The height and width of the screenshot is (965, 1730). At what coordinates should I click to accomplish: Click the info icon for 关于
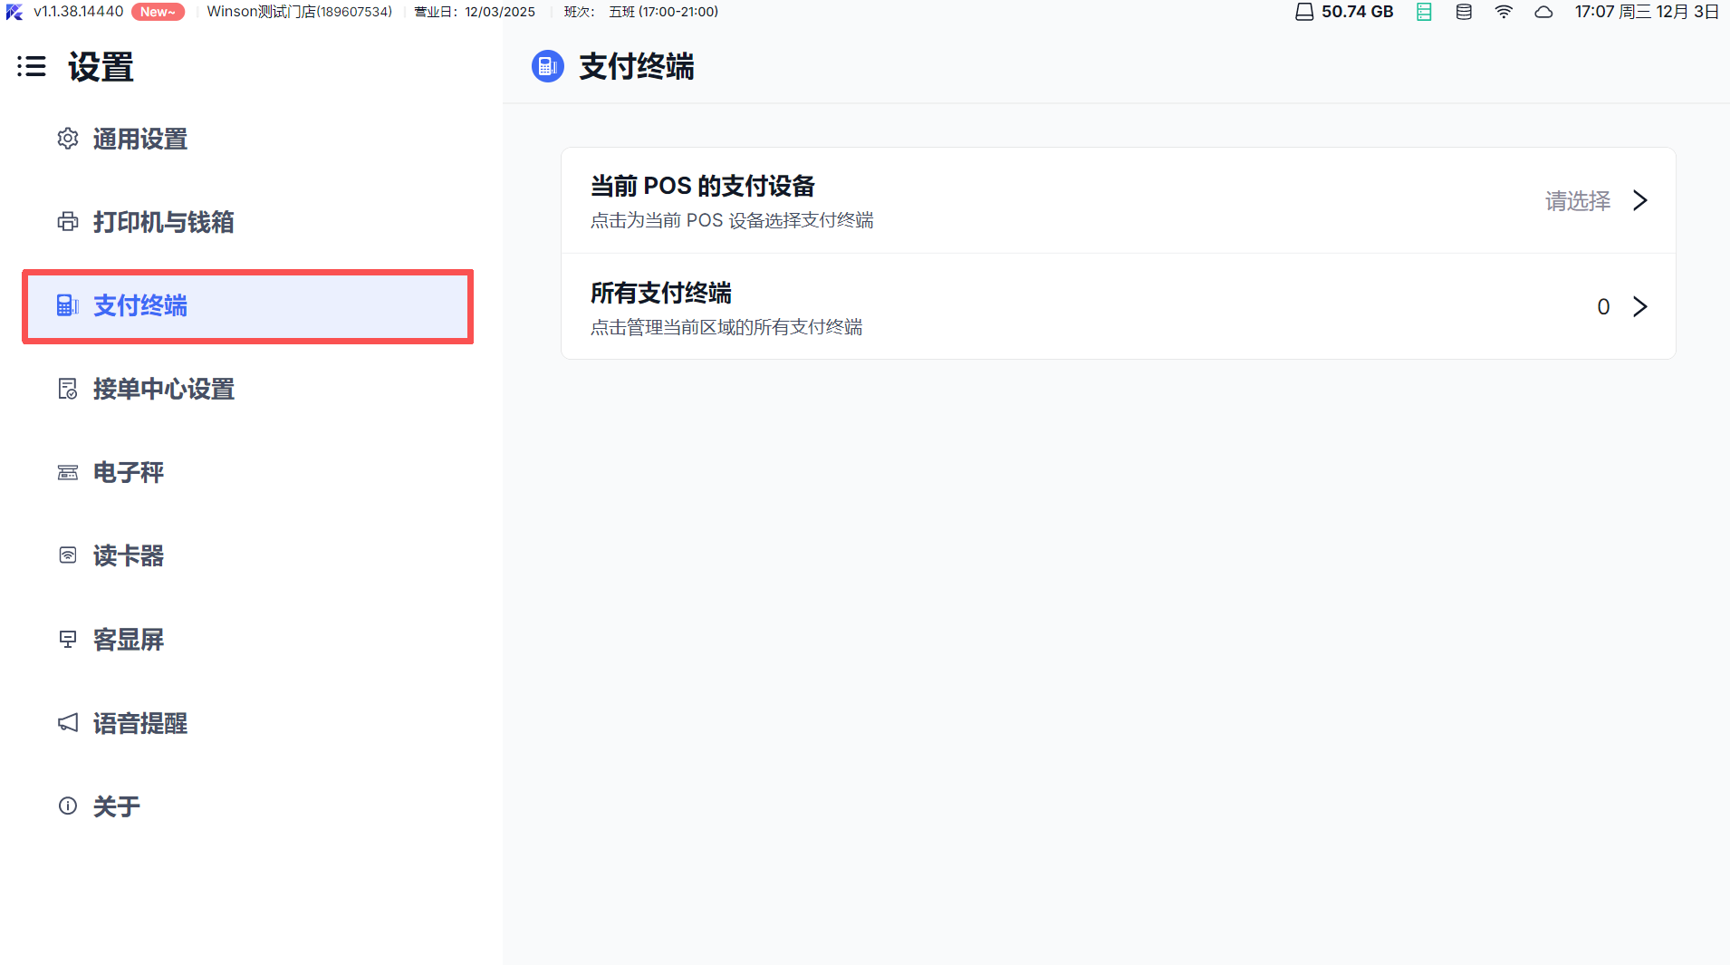point(68,806)
